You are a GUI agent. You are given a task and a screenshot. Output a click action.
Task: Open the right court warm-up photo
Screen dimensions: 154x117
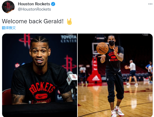tap(115, 75)
